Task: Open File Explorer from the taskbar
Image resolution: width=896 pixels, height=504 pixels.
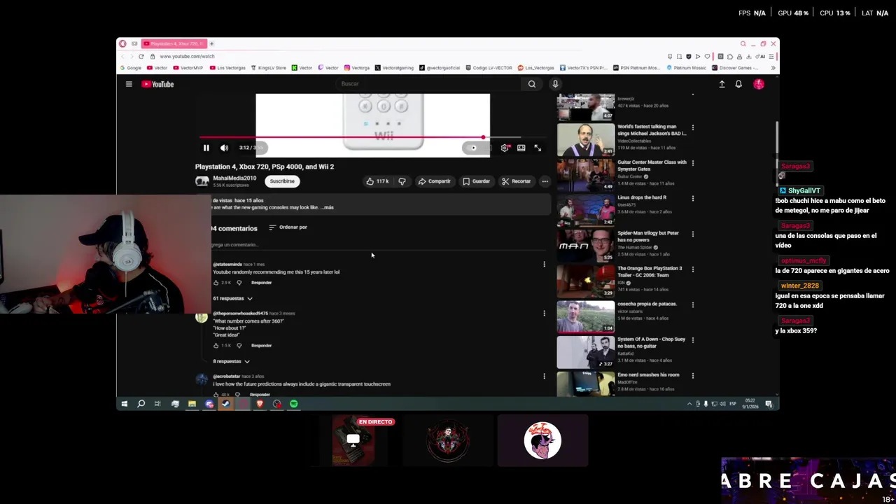Action: tap(192, 404)
